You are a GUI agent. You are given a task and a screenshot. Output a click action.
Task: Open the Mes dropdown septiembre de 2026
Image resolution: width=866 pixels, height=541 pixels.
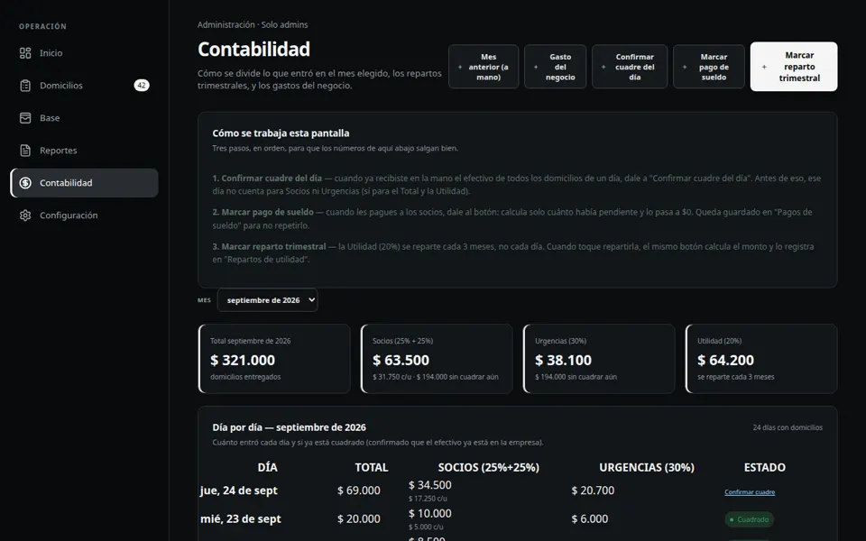(x=267, y=300)
